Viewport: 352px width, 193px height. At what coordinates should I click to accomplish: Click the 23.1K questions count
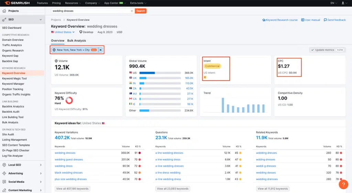tap(161, 138)
